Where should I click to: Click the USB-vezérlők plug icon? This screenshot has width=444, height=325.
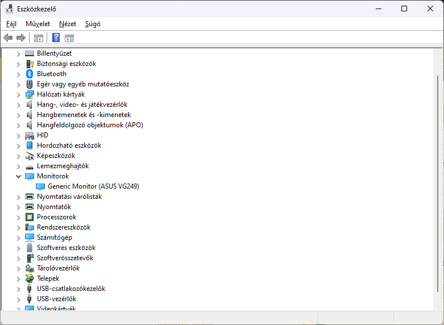(29, 299)
